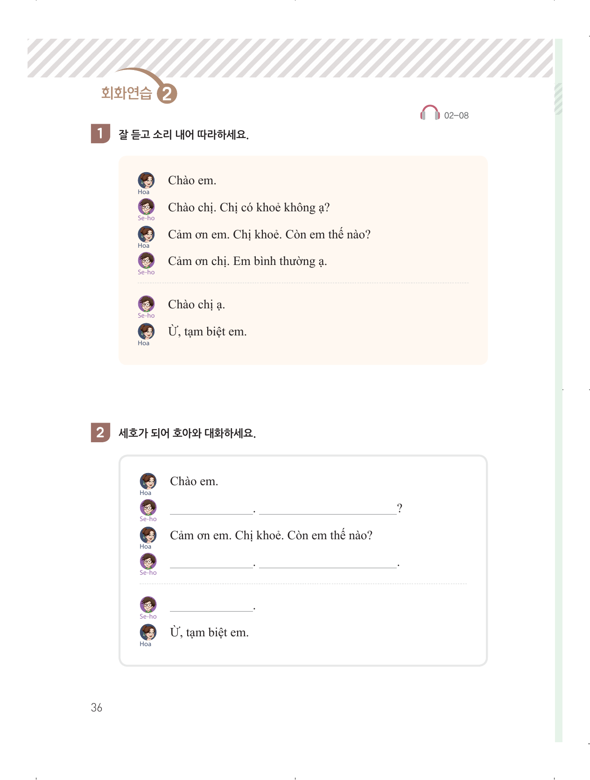Click the line "Chào chị. Chị có khoẻ không ạ?"

249,208
